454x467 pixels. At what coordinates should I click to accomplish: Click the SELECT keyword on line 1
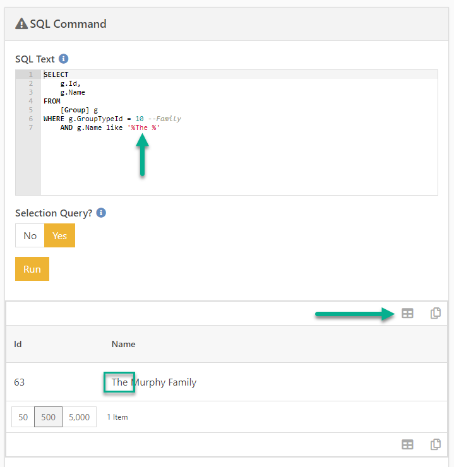[56, 74]
